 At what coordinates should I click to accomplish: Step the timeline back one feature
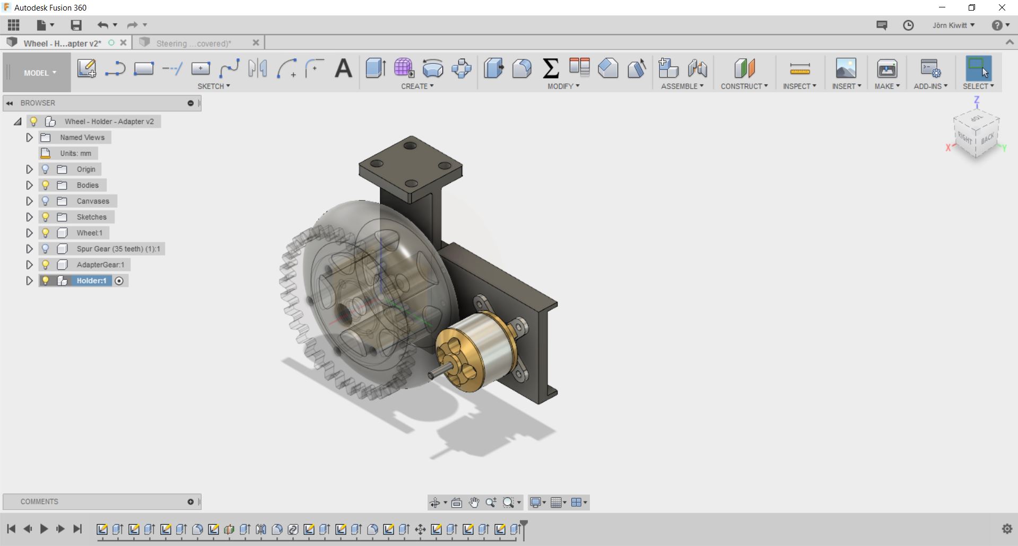pyautogui.click(x=28, y=529)
